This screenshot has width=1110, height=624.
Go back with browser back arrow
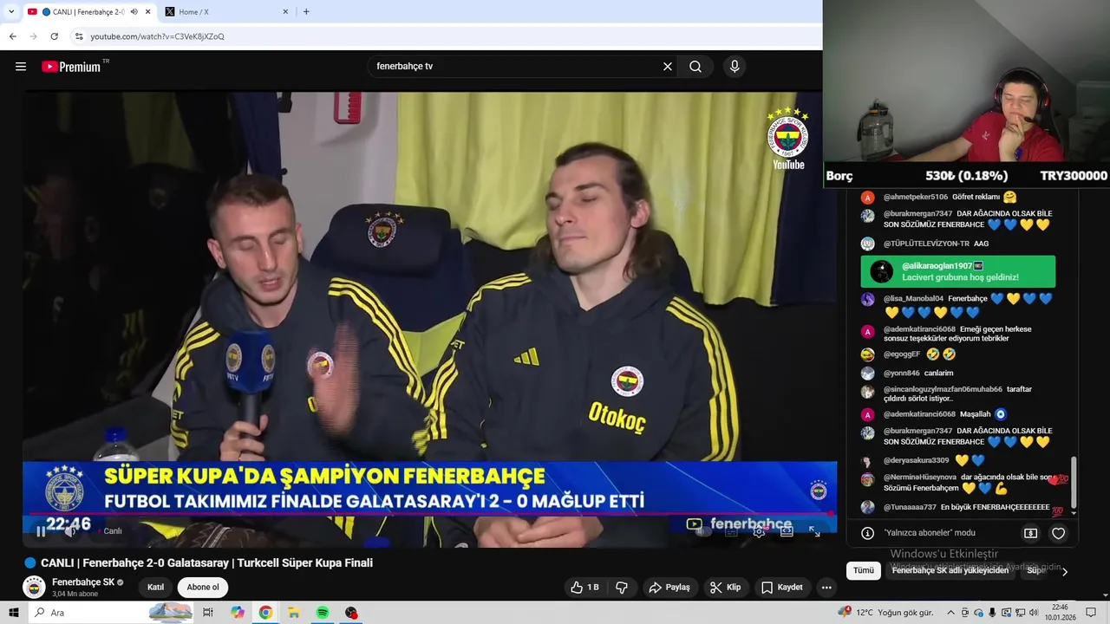pos(12,36)
